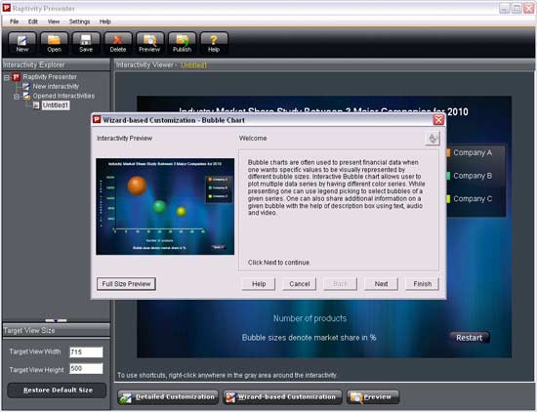Viewport: 537px width, 412px height.
Task: Click Restore Default Size button
Action: [x=57, y=391]
